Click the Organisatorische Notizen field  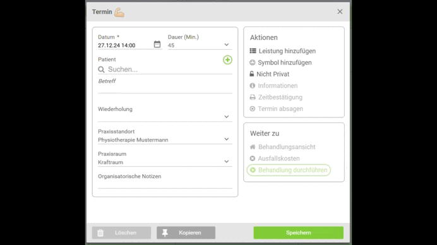165,184
